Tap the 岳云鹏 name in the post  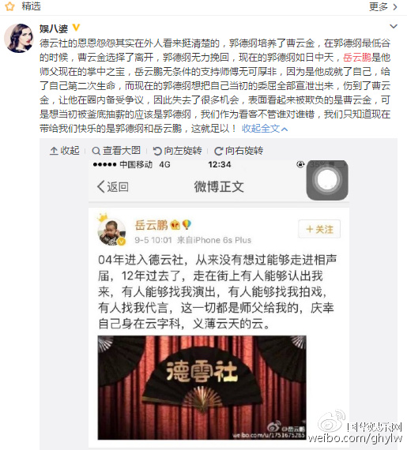click(x=151, y=225)
